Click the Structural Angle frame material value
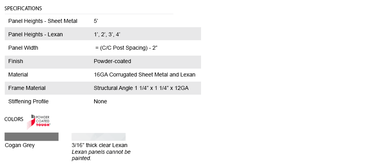The image size is (376, 166). coord(141,88)
